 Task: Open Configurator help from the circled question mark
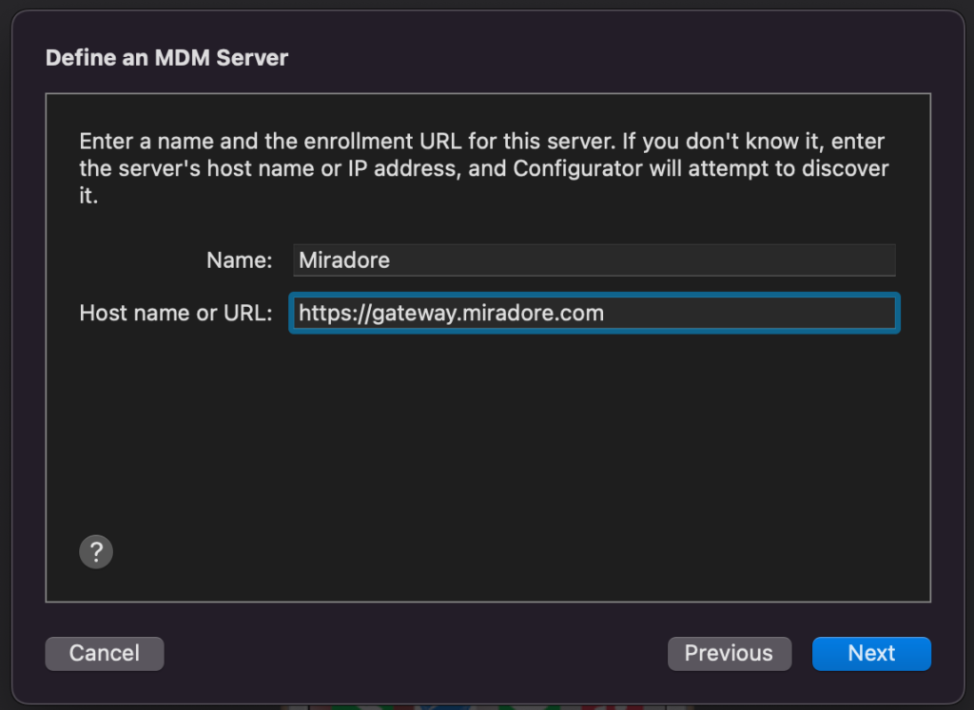coord(95,551)
